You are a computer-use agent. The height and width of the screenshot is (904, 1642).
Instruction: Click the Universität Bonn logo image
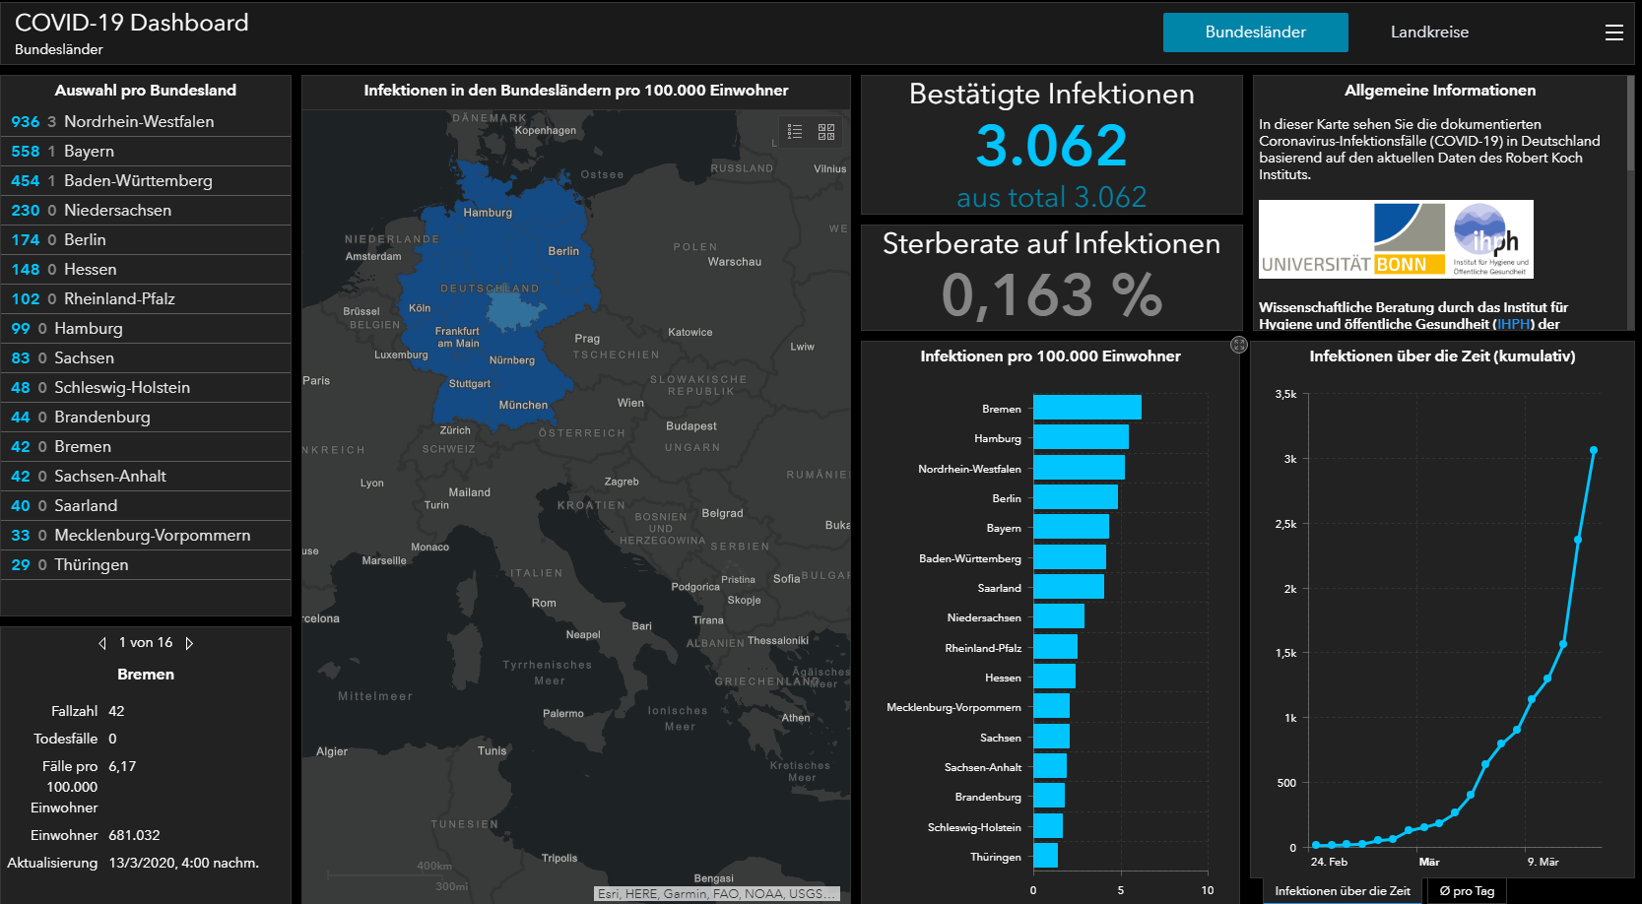click(x=1351, y=239)
